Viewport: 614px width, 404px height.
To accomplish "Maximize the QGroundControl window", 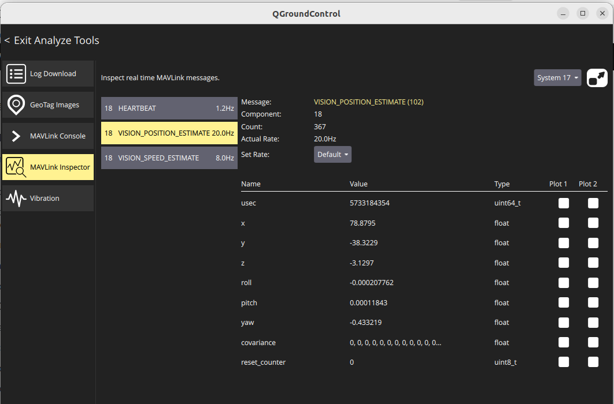I will coord(583,13).
